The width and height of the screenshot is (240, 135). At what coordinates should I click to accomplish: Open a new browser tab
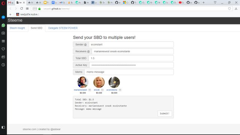pyautogui.click(x=204, y=3)
